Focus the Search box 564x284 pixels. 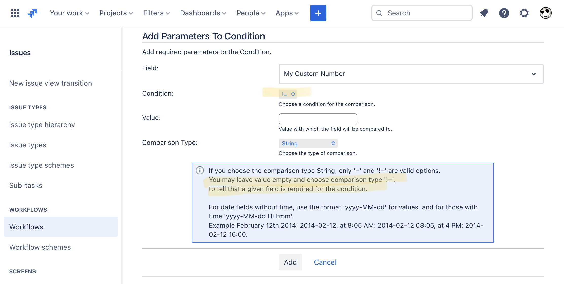tap(422, 13)
